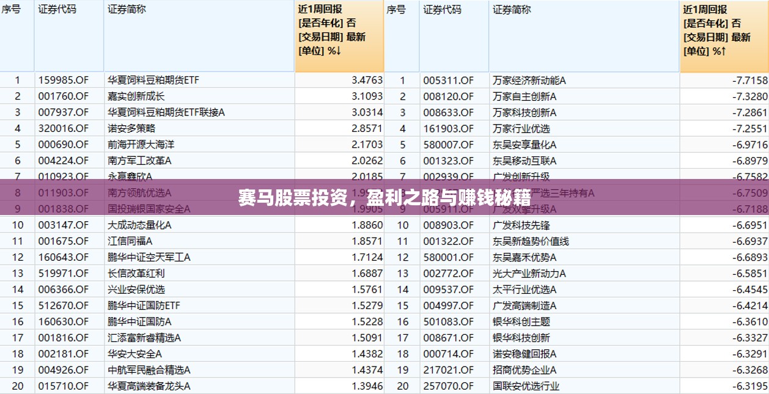Click return value 3.1093
This screenshot has height=394, width=769.
(x=367, y=96)
